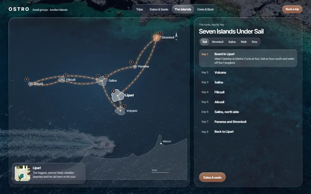Open the Day 4 Filicudi row

click(248, 92)
